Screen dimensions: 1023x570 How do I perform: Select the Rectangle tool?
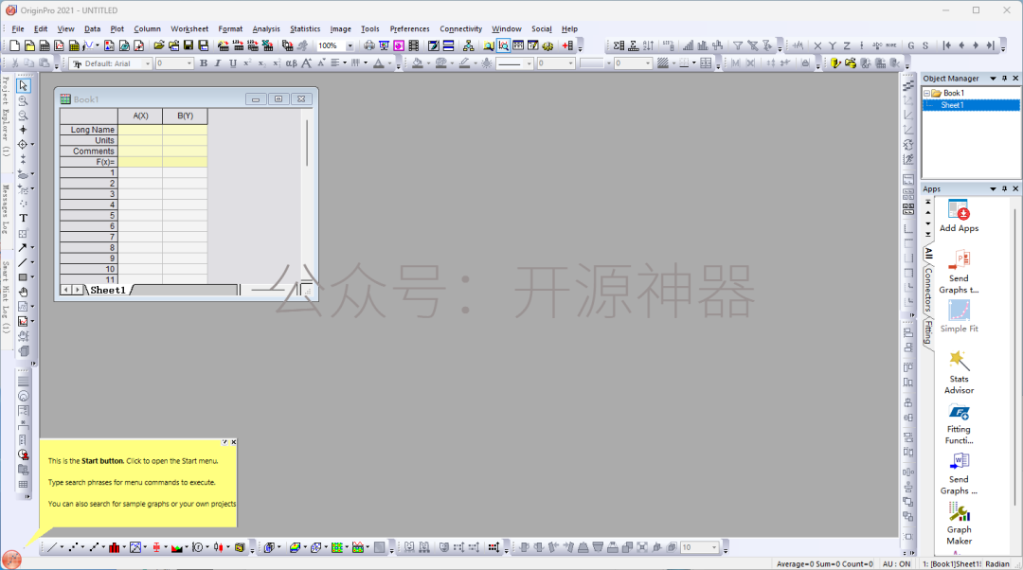(x=24, y=277)
